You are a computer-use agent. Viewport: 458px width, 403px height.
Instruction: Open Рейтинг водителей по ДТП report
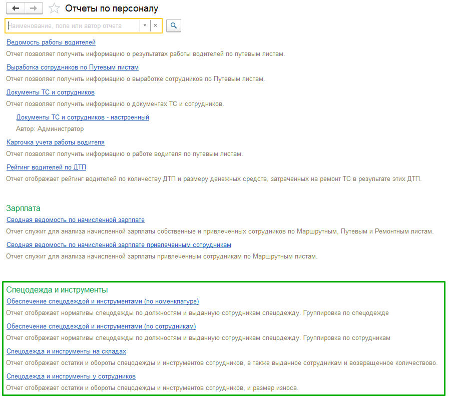46,167
